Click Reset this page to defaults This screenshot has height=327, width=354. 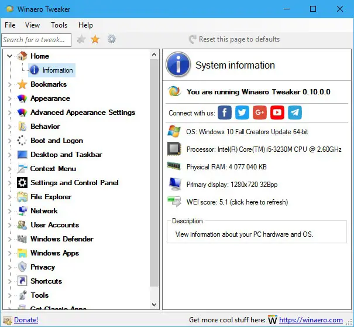[x=235, y=39]
